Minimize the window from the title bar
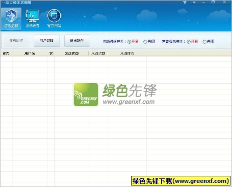The width and height of the screenshot is (232, 187). [x=204, y=3]
